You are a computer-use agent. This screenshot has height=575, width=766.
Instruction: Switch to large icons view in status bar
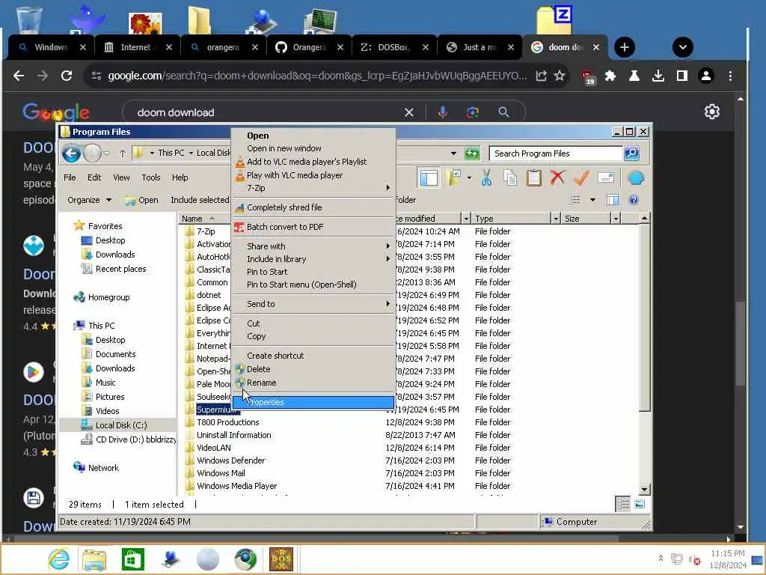pyautogui.click(x=639, y=504)
